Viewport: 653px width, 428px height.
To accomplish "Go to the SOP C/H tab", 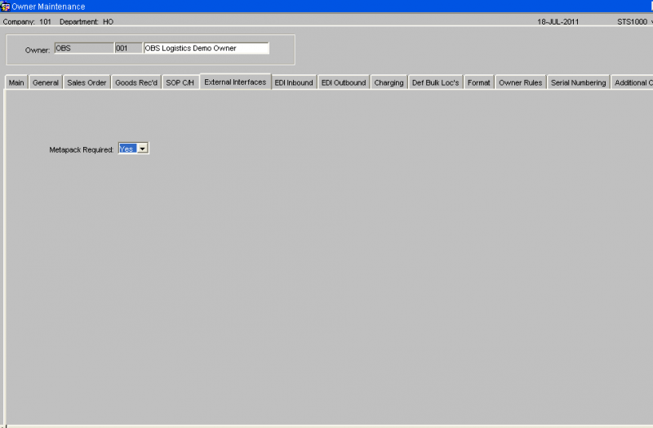I will pos(180,82).
